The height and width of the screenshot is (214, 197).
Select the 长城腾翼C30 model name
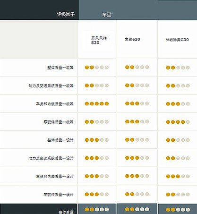(177, 40)
